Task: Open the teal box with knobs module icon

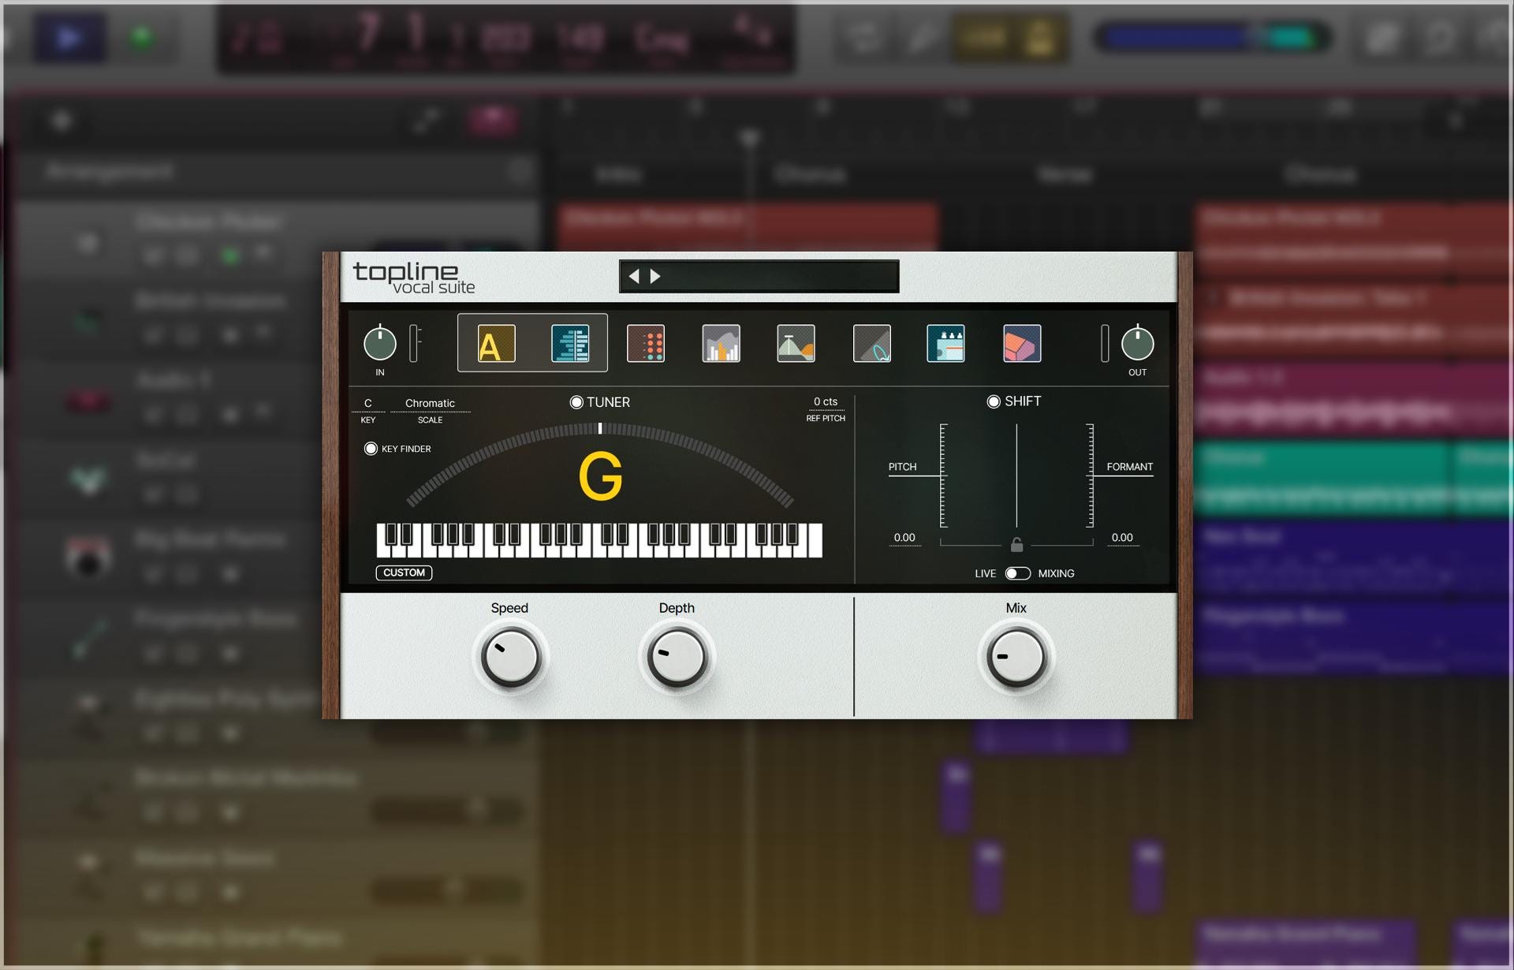Action: (x=945, y=344)
